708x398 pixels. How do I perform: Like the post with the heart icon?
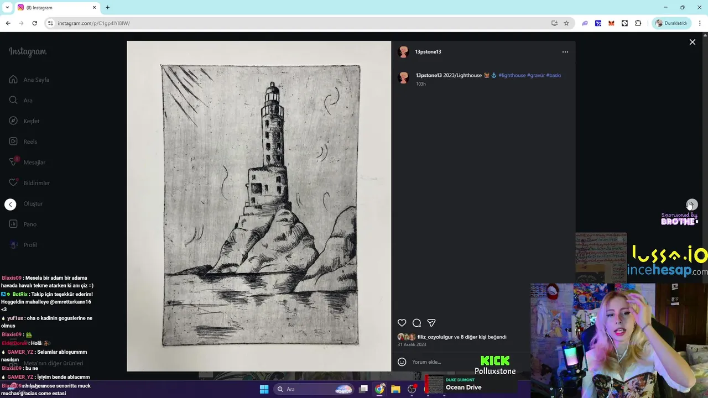(x=402, y=323)
